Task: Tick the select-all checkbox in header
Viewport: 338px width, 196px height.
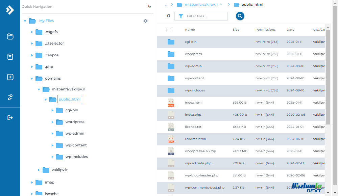Action: (169, 30)
